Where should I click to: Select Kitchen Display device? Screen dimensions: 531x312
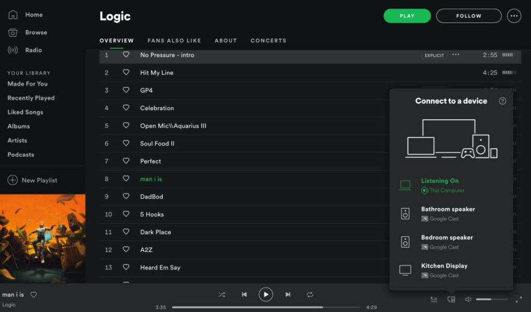[451, 270]
